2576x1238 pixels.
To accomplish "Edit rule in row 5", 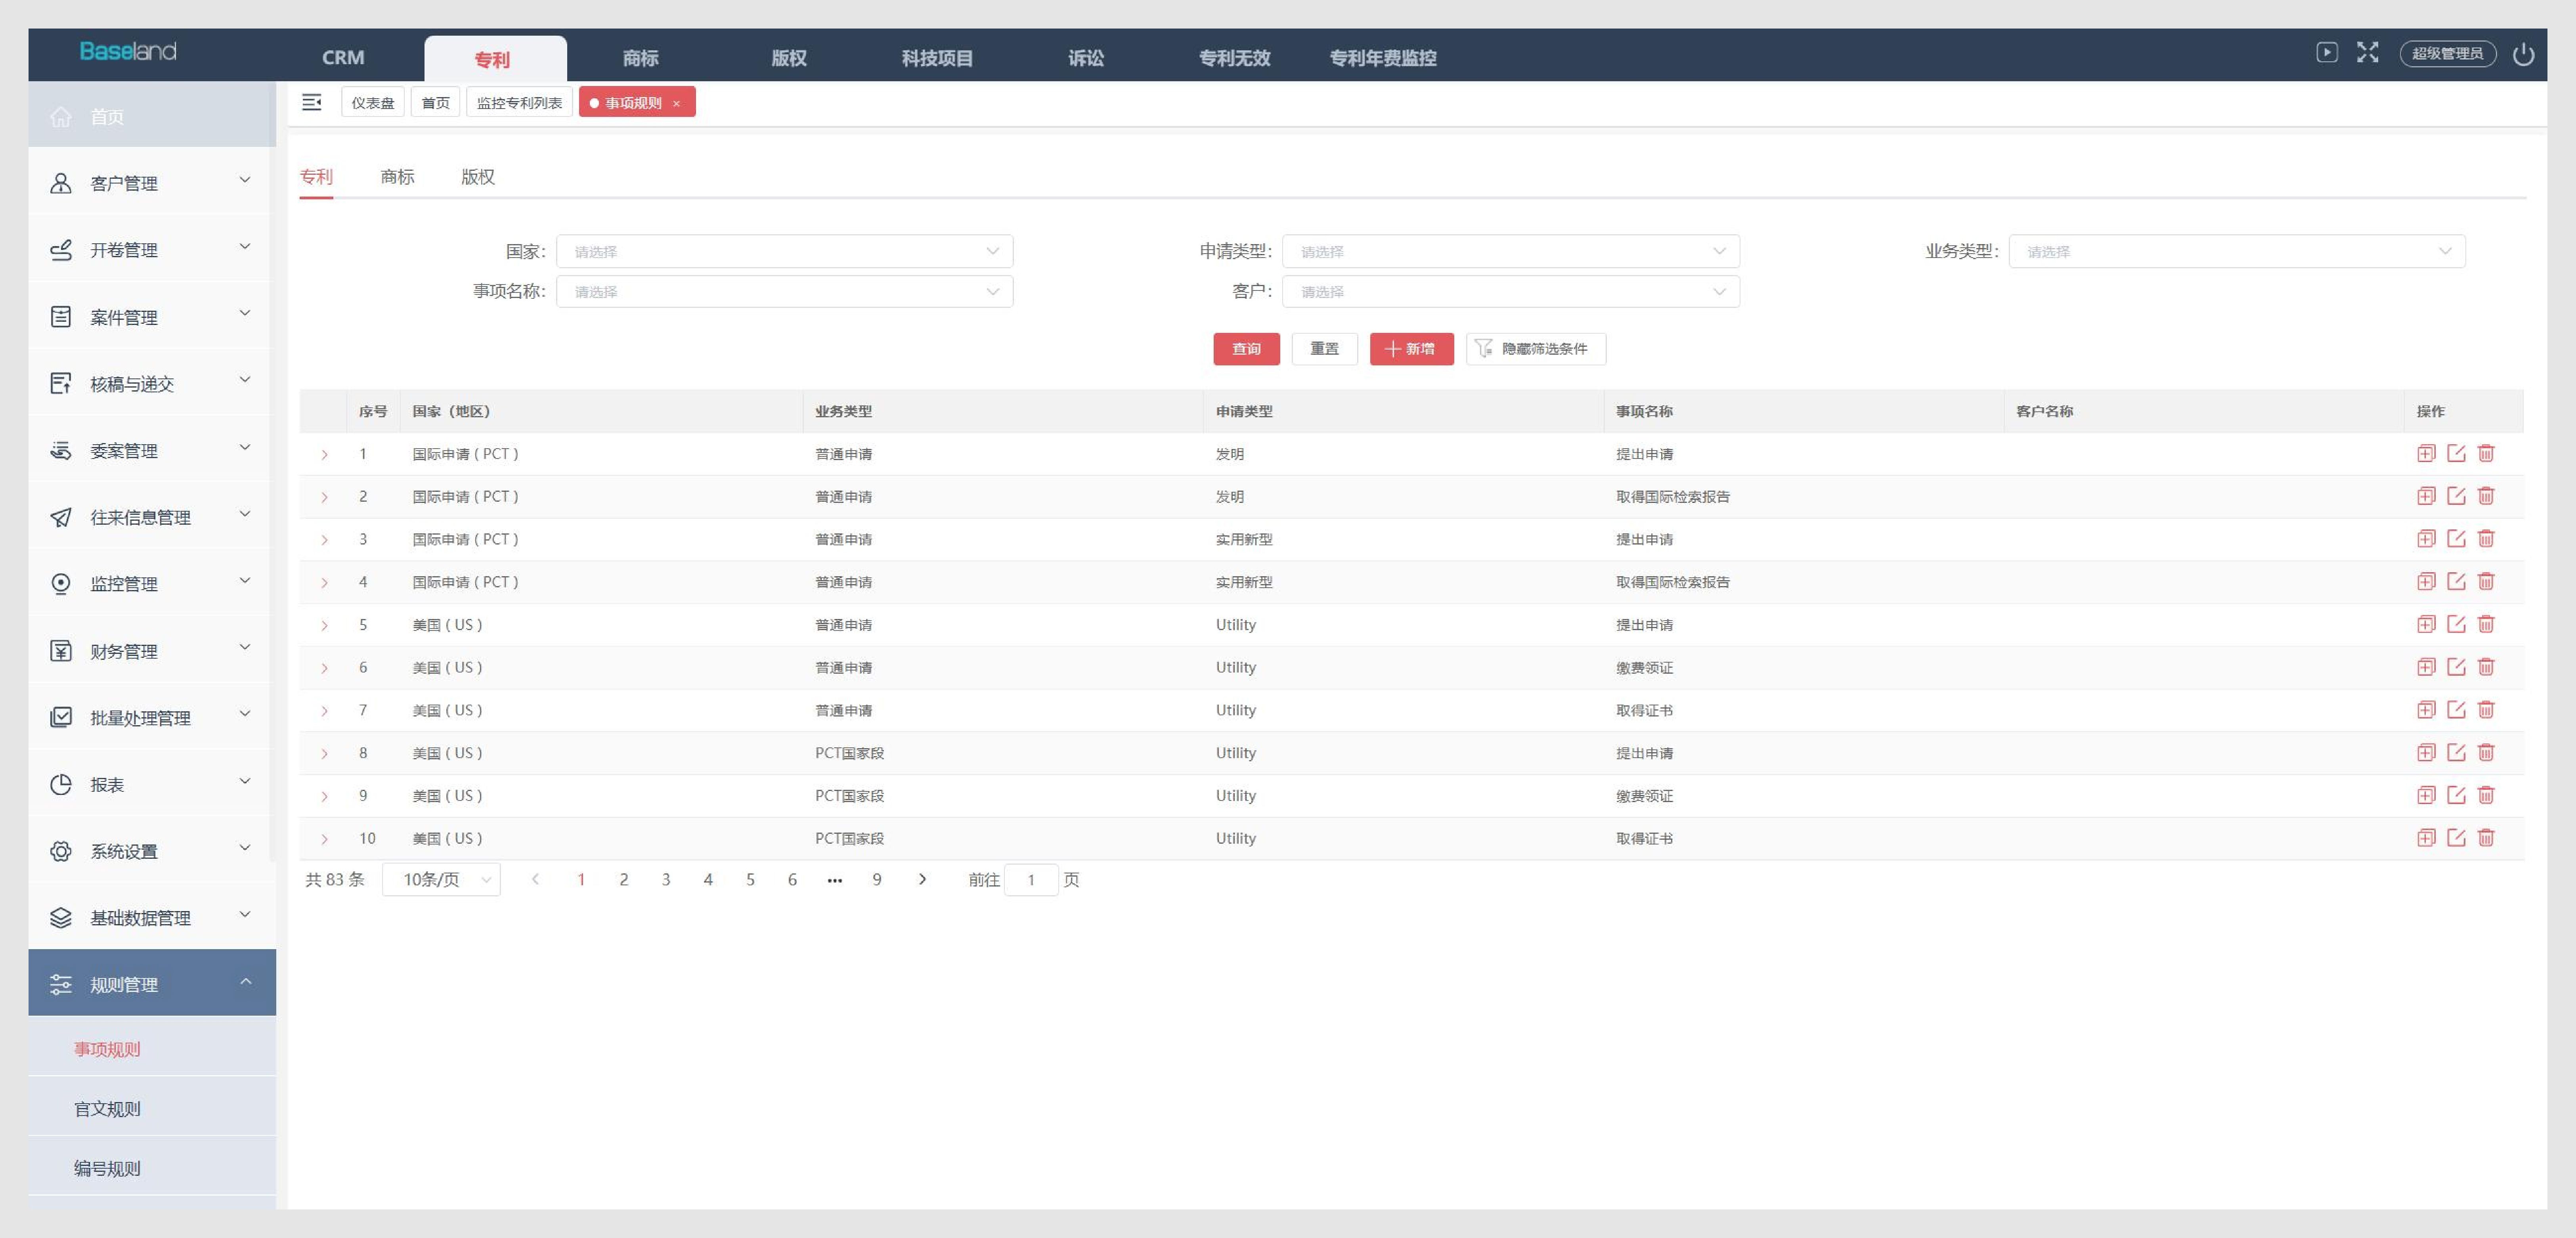I will tap(2456, 625).
